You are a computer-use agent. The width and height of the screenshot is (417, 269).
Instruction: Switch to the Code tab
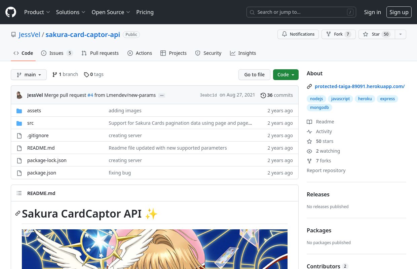point(23,53)
